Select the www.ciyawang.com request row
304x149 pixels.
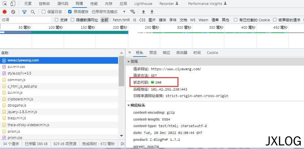pos(59,60)
